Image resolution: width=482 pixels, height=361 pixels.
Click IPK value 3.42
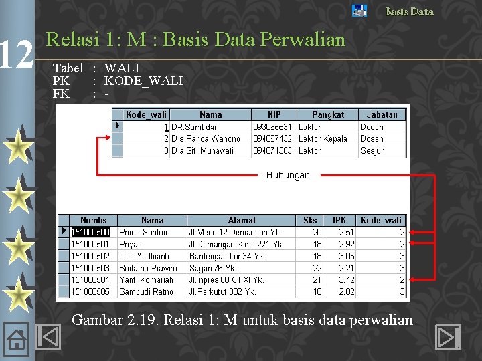(x=347, y=280)
